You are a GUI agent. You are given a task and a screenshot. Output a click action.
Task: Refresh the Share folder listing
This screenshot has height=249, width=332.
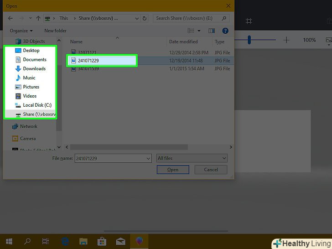pos(145,18)
